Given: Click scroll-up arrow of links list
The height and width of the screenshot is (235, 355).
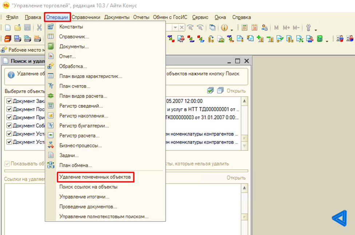Looking at the screenshot, I should (244, 188).
